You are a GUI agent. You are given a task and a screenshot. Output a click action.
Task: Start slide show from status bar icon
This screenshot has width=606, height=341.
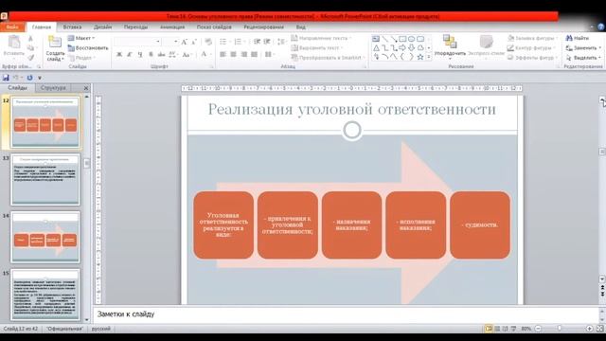pos(513,329)
